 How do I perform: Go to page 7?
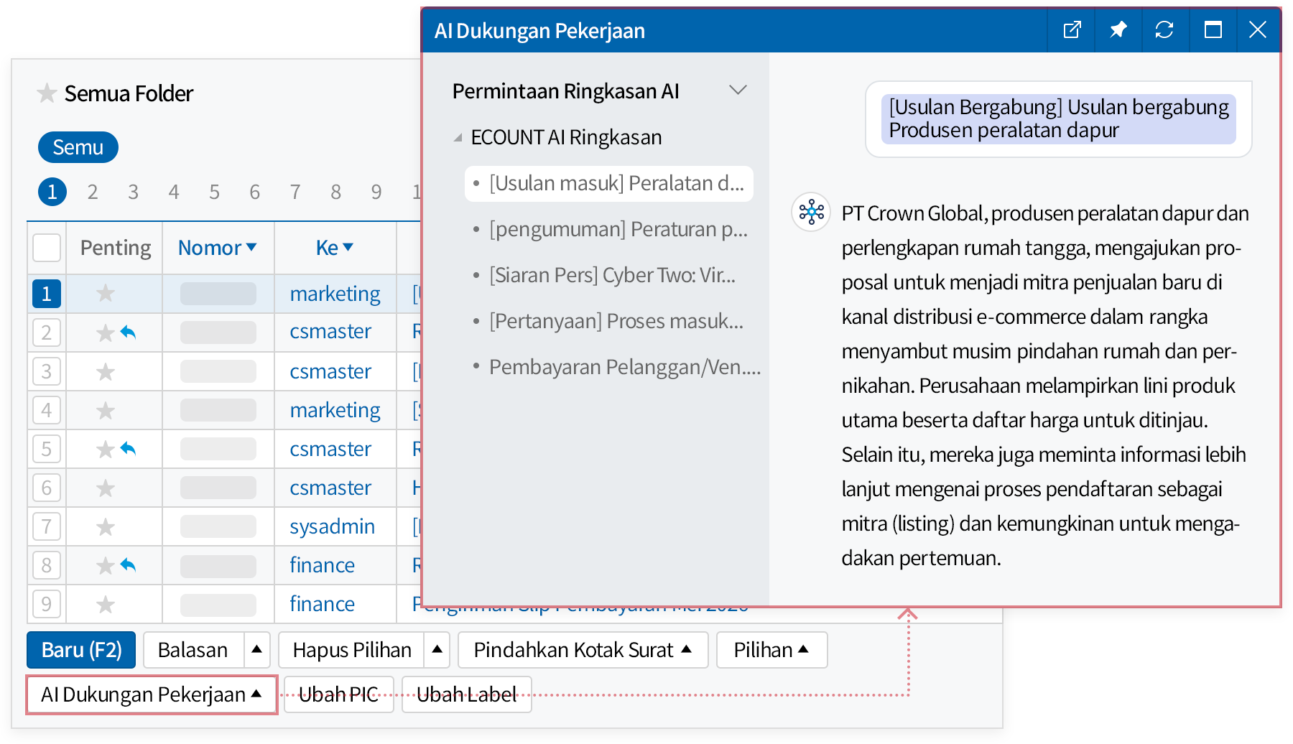[295, 192]
